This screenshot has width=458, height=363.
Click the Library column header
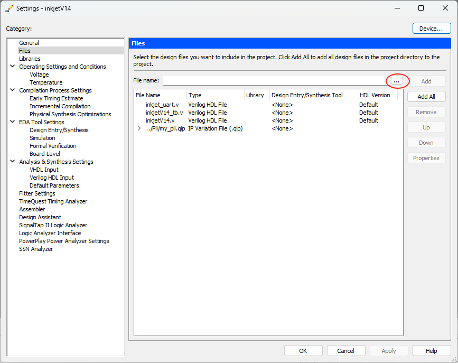(257, 95)
